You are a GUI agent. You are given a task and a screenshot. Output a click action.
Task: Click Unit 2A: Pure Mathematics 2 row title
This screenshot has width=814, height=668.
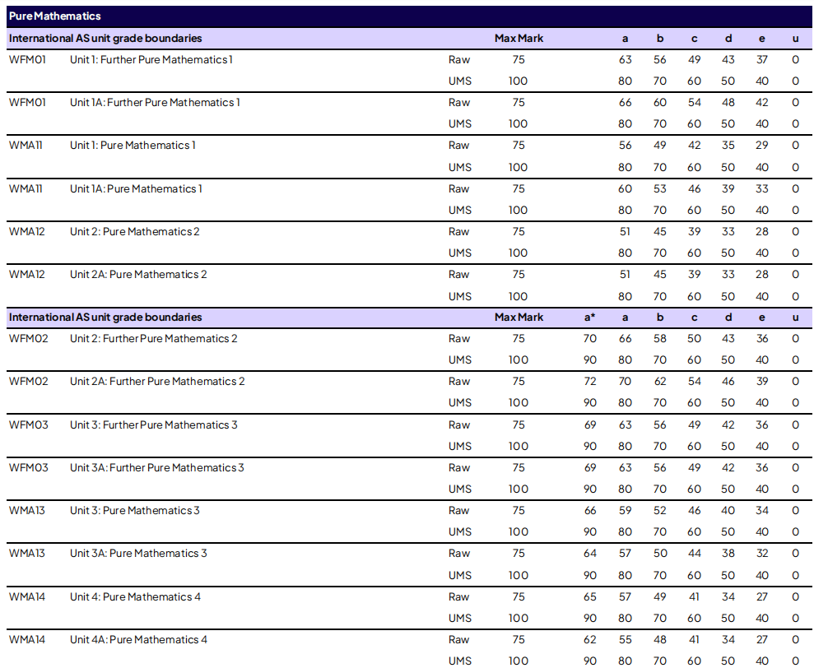point(138,275)
